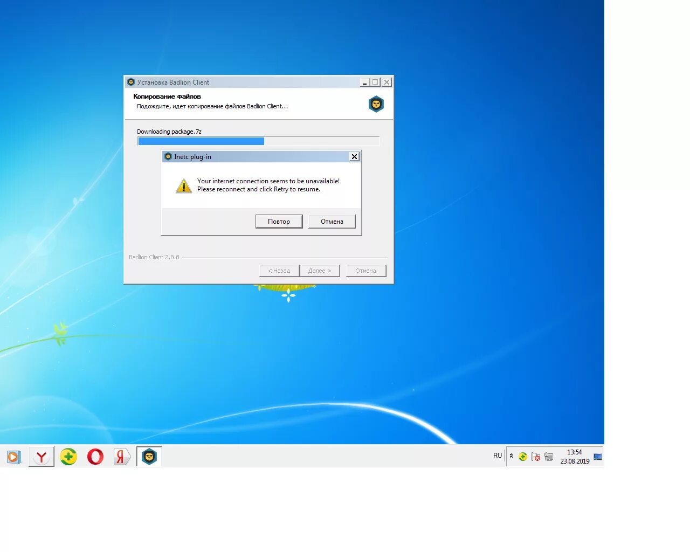Click the 'Копирование файлов' heading

coord(167,96)
